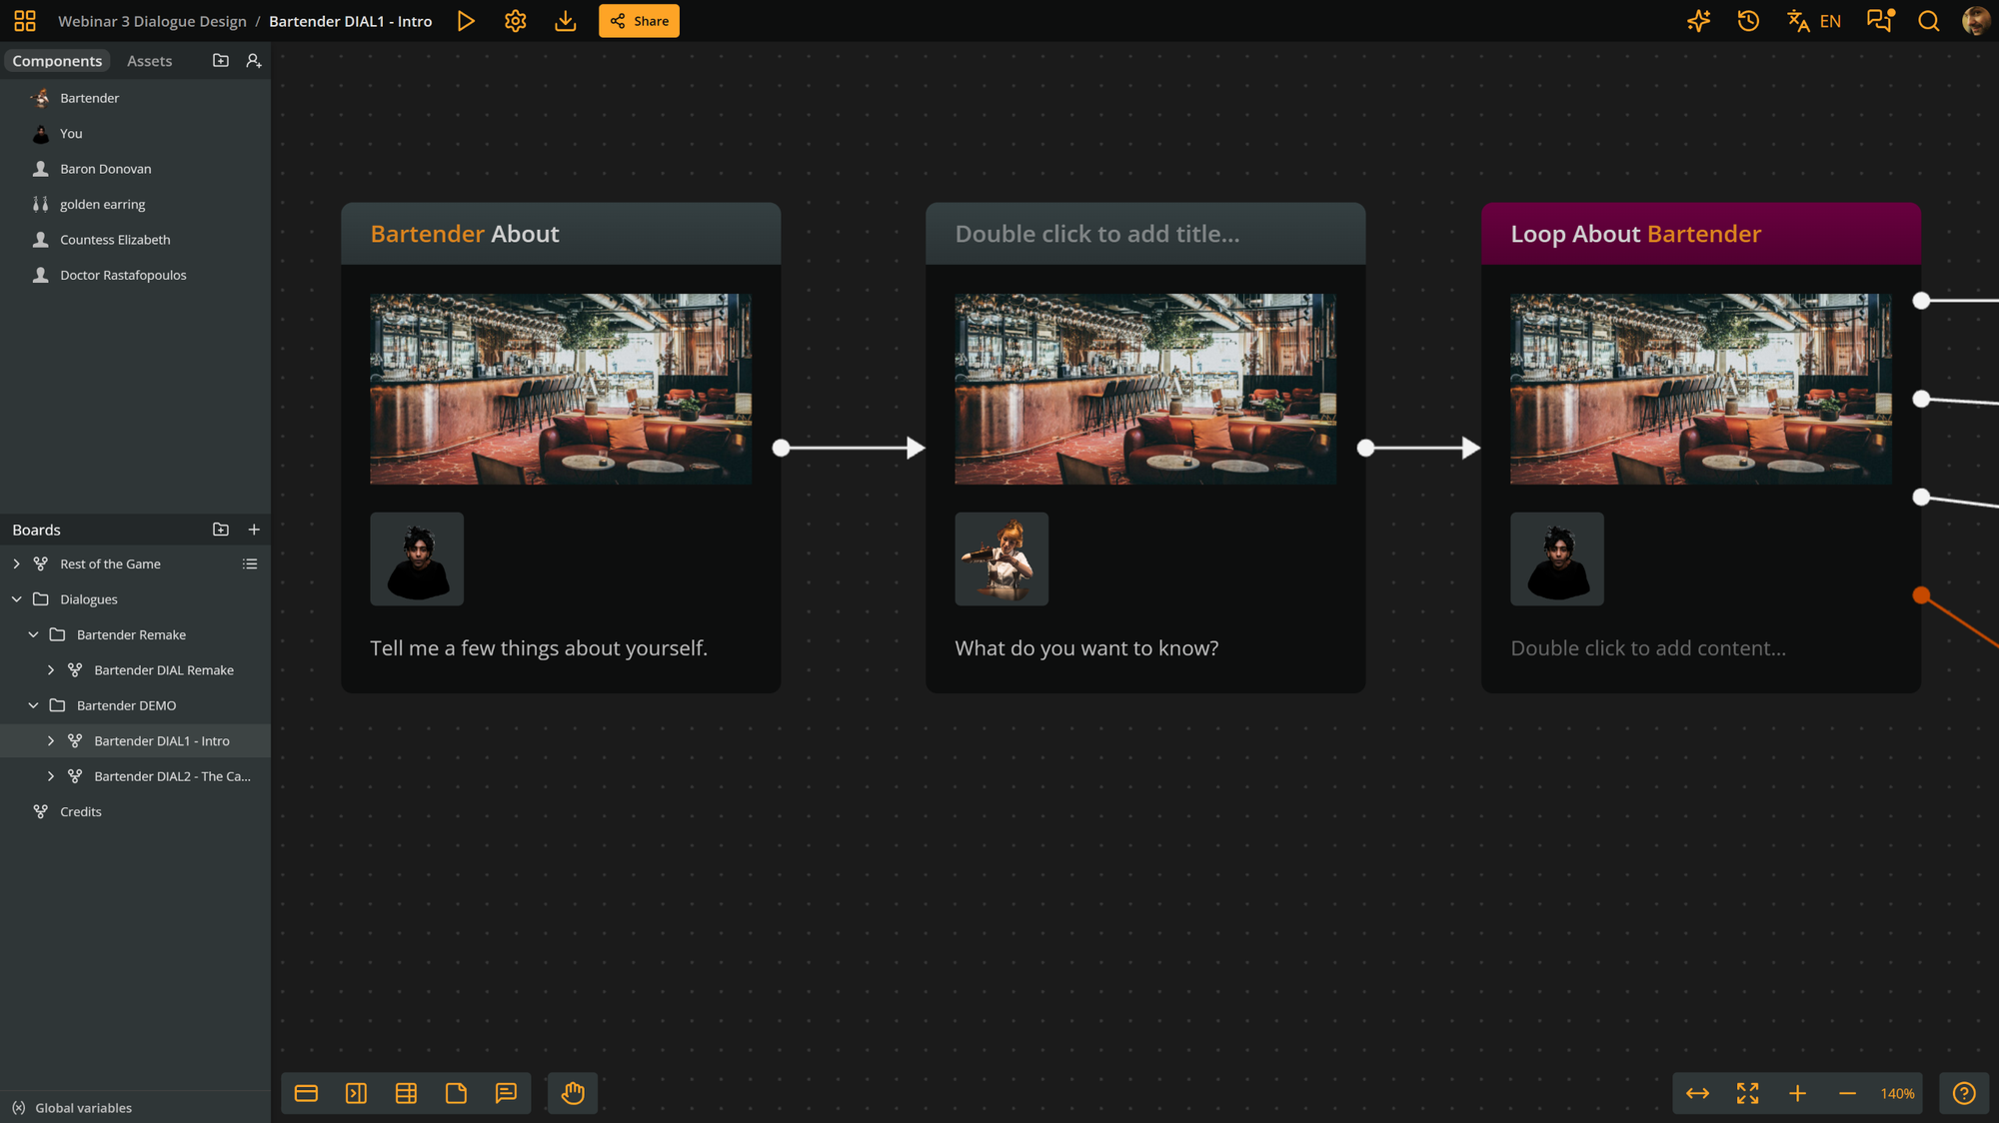Click the export download icon
The width and height of the screenshot is (1999, 1123).
click(x=566, y=21)
